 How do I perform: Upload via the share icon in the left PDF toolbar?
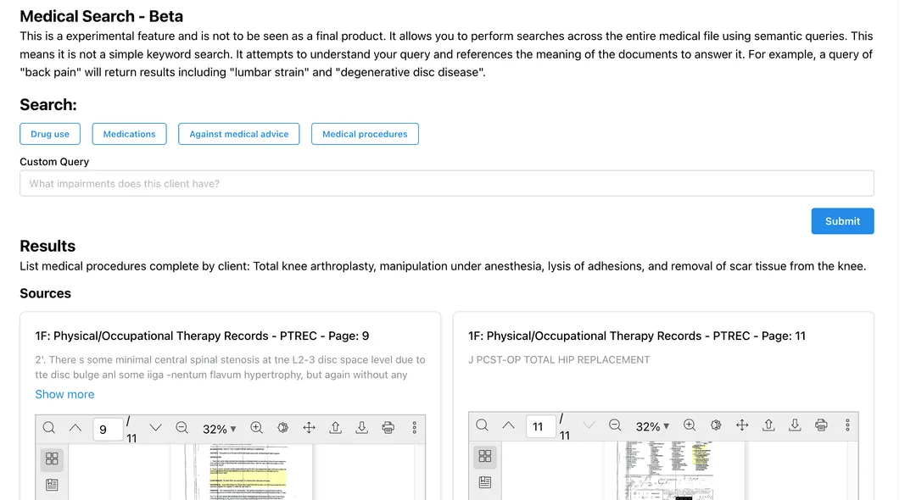335,428
